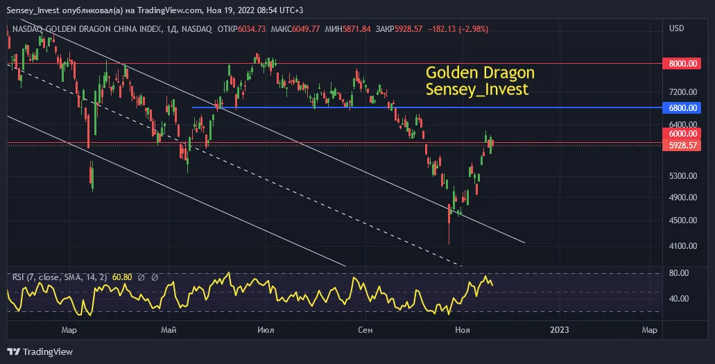This screenshot has height=364, width=715.
Task: Click the low value 5871.84
Action: (356, 28)
